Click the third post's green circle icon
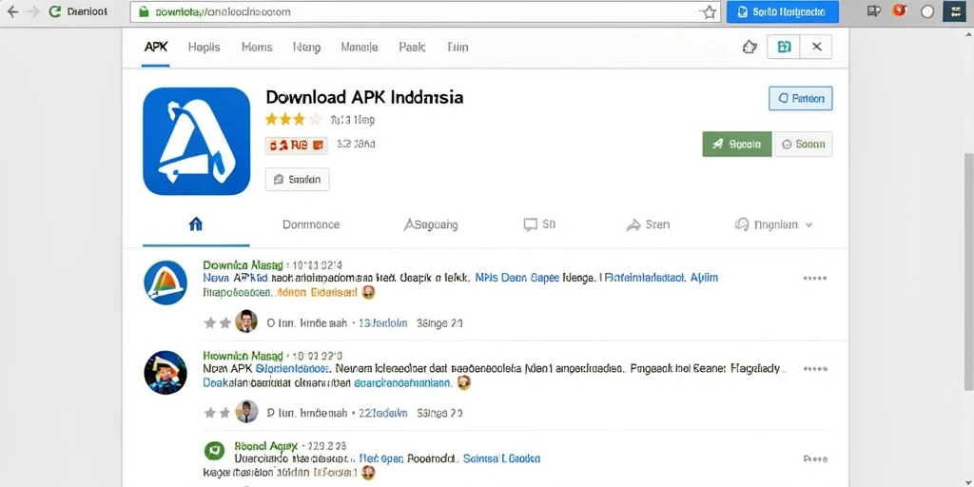This screenshot has width=974, height=487. [x=214, y=450]
